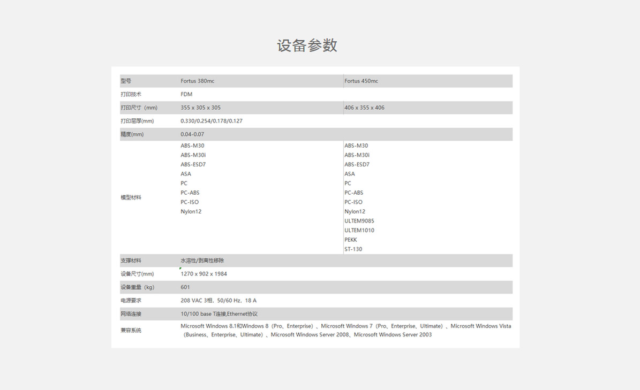The width and height of the screenshot is (640, 390).
Task: Click the 208 VAC 3相 power requirement value
Action: pos(219,300)
